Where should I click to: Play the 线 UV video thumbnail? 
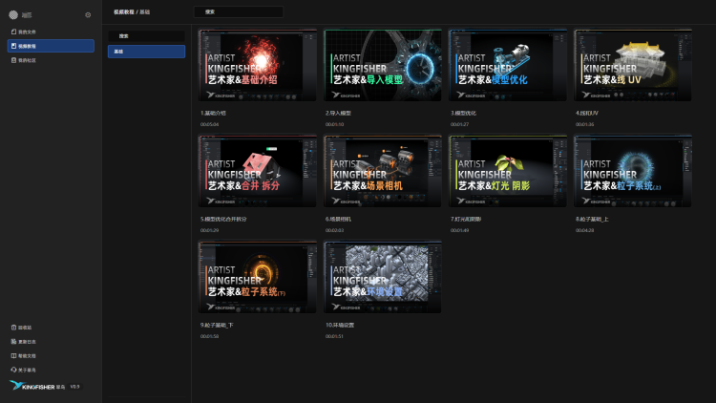pos(633,65)
